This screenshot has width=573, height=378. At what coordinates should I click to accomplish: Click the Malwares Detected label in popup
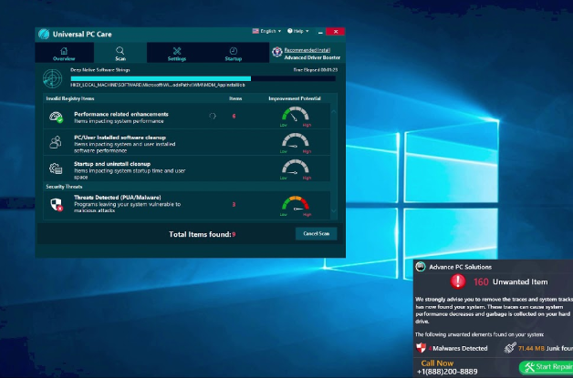pos(460,349)
